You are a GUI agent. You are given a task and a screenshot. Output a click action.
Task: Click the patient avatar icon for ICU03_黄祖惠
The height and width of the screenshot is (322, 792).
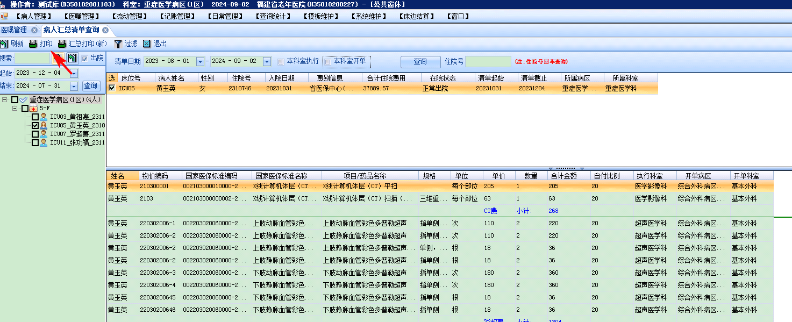pos(44,117)
